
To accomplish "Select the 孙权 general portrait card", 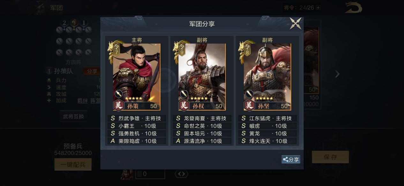I will (202, 77).
